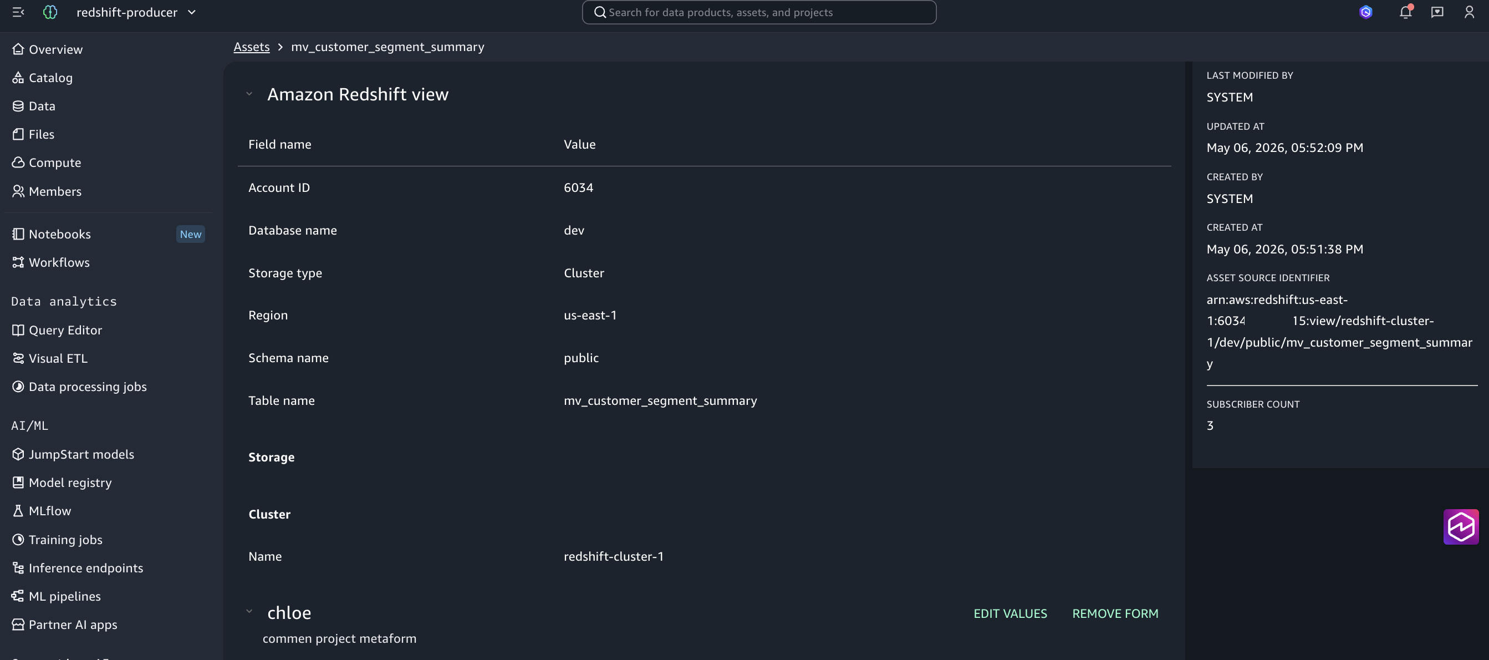The height and width of the screenshot is (660, 1489).
Task: Open the blue hexagon assistant icon
Action: coord(1365,12)
